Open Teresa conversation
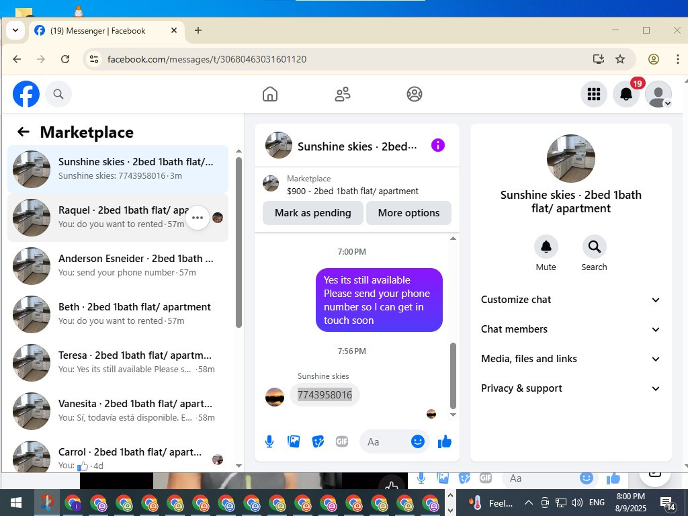 (x=118, y=362)
